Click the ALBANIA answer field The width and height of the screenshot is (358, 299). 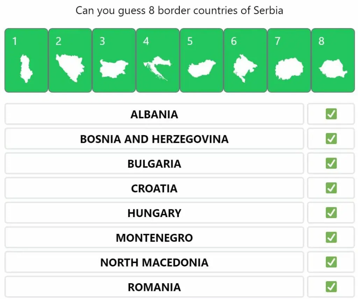point(154,114)
